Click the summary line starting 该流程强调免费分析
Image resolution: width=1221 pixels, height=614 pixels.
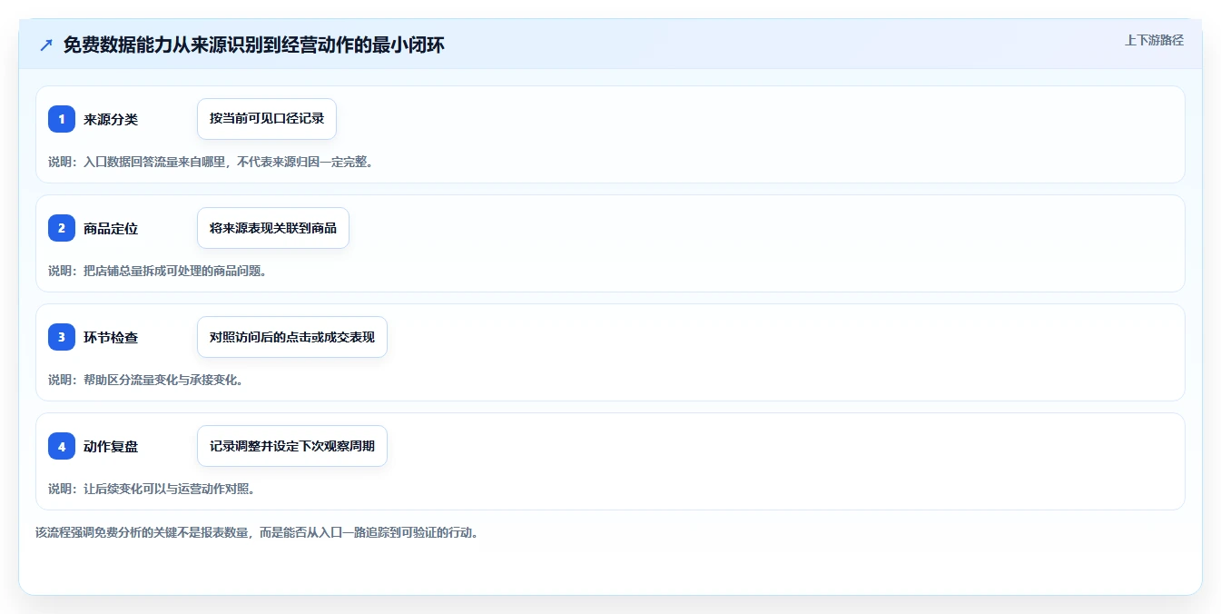pos(257,532)
